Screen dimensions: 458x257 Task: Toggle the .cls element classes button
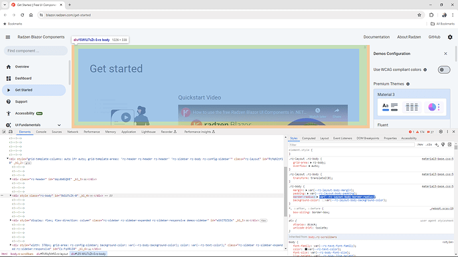429,144
